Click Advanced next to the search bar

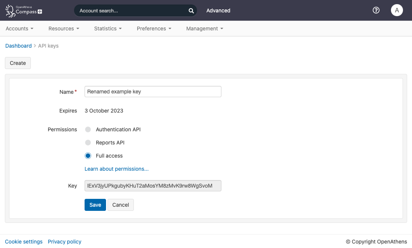[218, 11]
